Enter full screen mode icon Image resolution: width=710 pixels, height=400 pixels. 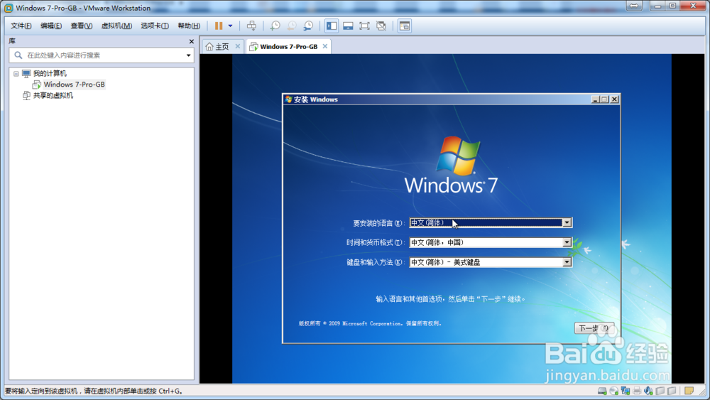coord(364,26)
